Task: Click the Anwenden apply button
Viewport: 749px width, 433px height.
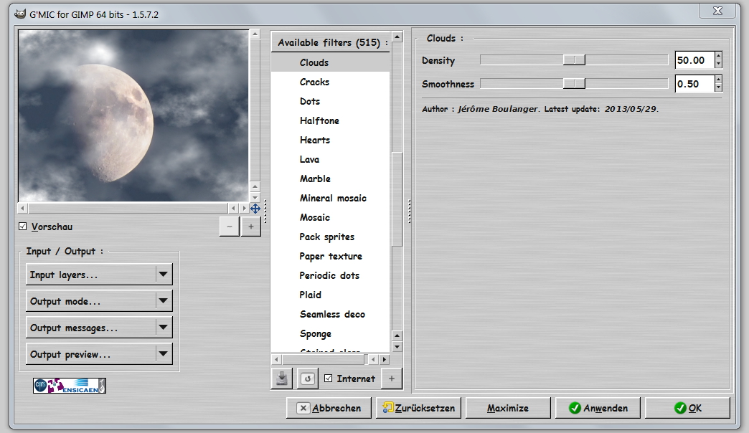Action: [x=598, y=408]
